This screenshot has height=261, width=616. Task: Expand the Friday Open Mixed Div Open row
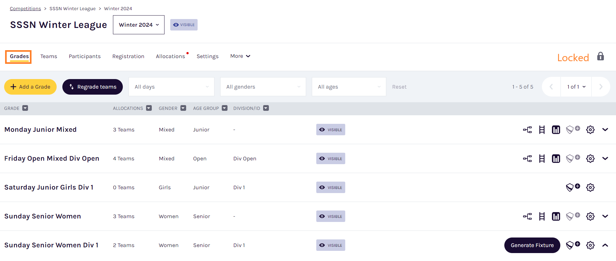pyautogui.click(x=605, y=158)
